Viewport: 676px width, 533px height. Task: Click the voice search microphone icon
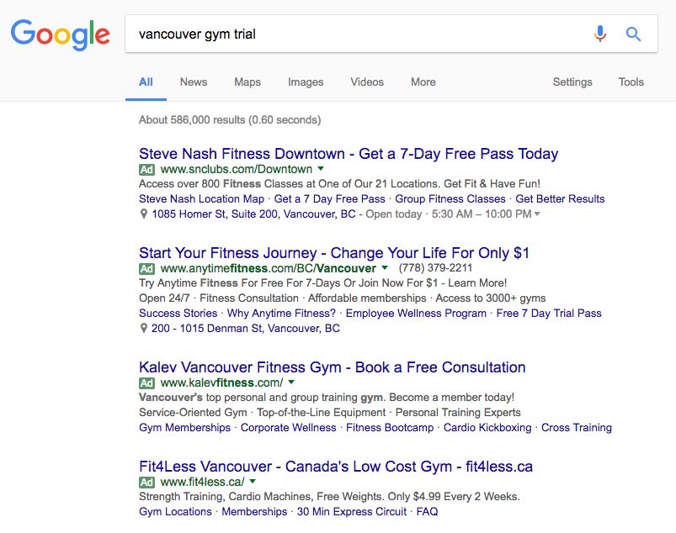coord(599,34)
